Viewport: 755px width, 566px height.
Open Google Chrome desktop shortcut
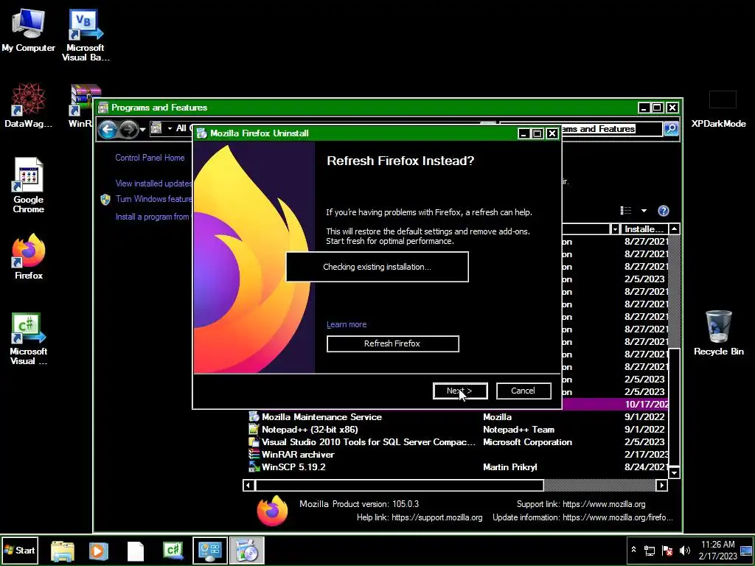29,185
